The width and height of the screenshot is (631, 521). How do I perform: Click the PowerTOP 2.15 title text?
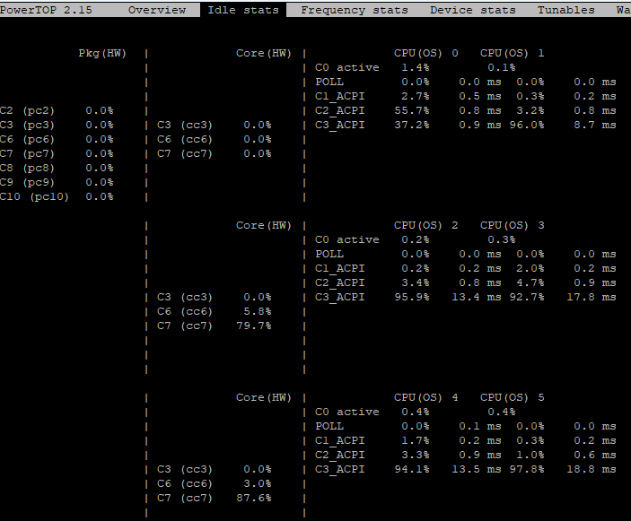point(46,10)
